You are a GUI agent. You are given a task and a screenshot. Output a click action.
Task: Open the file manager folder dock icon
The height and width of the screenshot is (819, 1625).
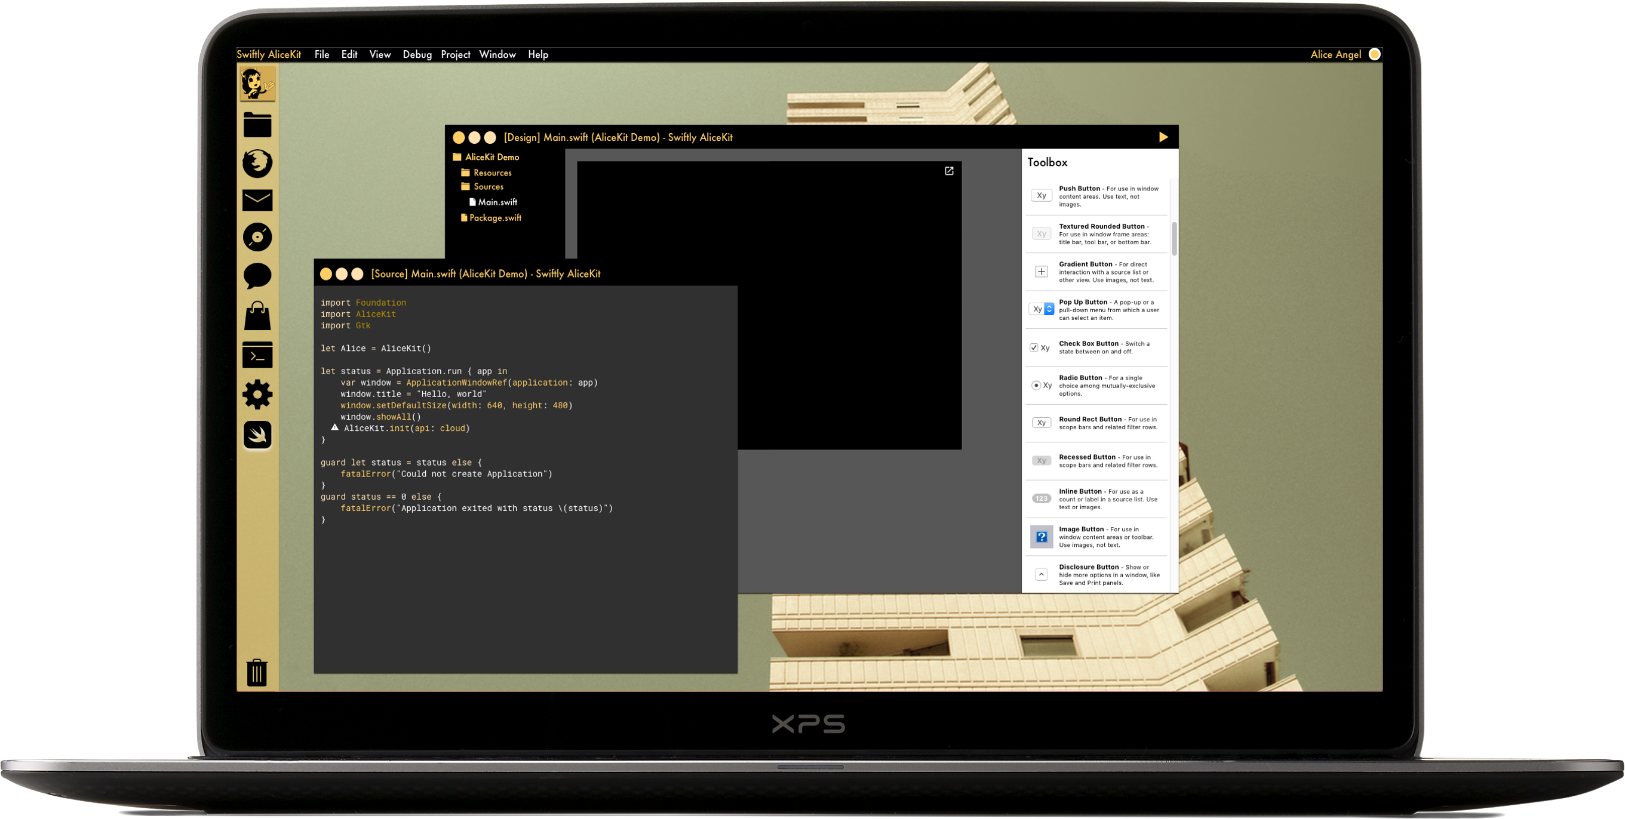coord(257,125)
